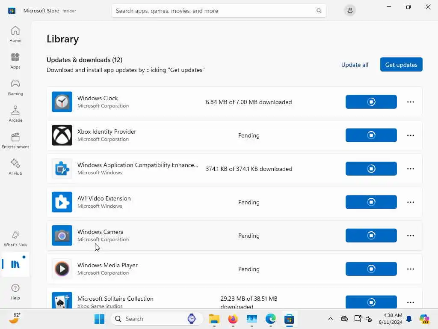This screenshot has width=438, height=329.
Task: Cancel pending Windows Media Player update
Action: click(x=371, y=269)
